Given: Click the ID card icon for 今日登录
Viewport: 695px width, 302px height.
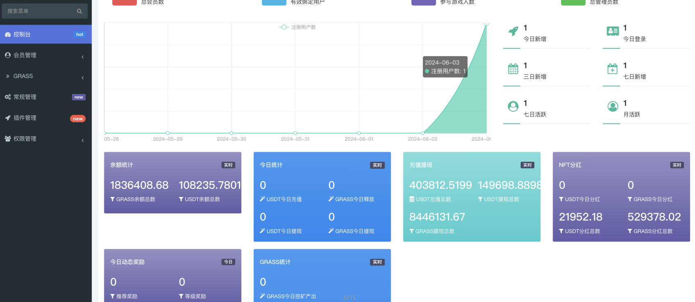Looking at the screenshot, I should click(x=612, y=31).
